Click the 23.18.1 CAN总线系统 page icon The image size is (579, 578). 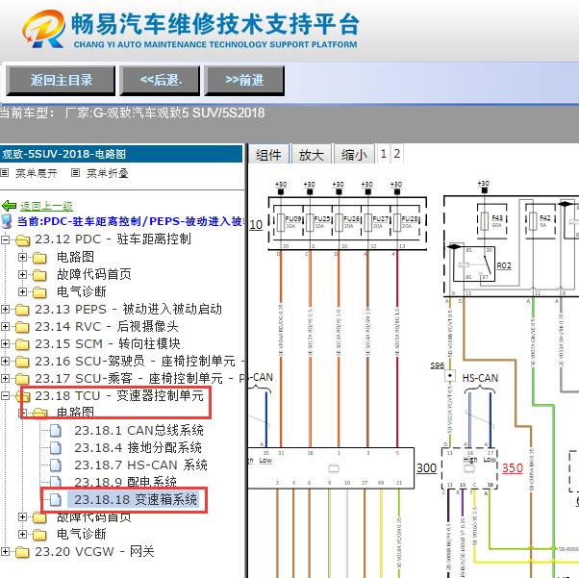(x=56, y=431)
